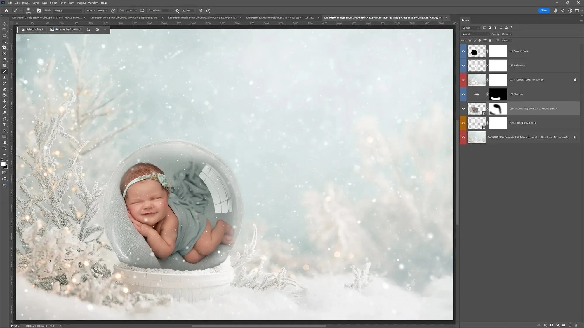Open the Plugins menu
The width and height of the screenshot is (584, 328).
81,3
